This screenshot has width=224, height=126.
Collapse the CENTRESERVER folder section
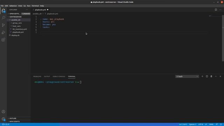pos(19,17)
